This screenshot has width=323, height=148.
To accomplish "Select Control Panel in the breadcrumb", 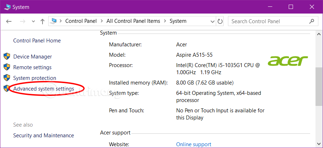I will 81,21.
